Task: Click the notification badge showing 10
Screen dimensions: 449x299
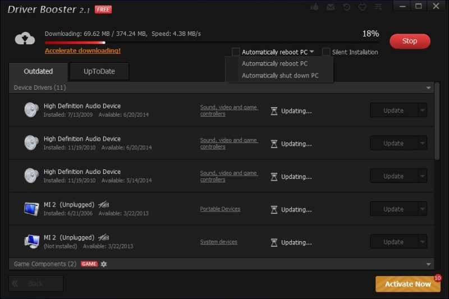Action: (437, 278)
